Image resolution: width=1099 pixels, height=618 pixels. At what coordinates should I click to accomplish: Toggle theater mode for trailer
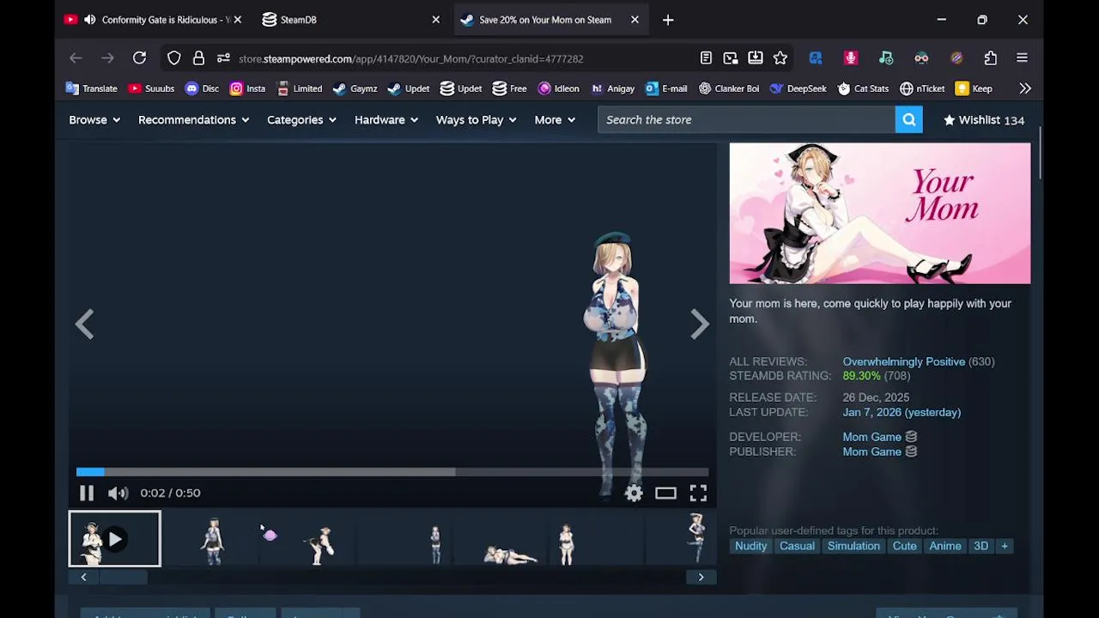pyautogui.click(x=665, y=493)
